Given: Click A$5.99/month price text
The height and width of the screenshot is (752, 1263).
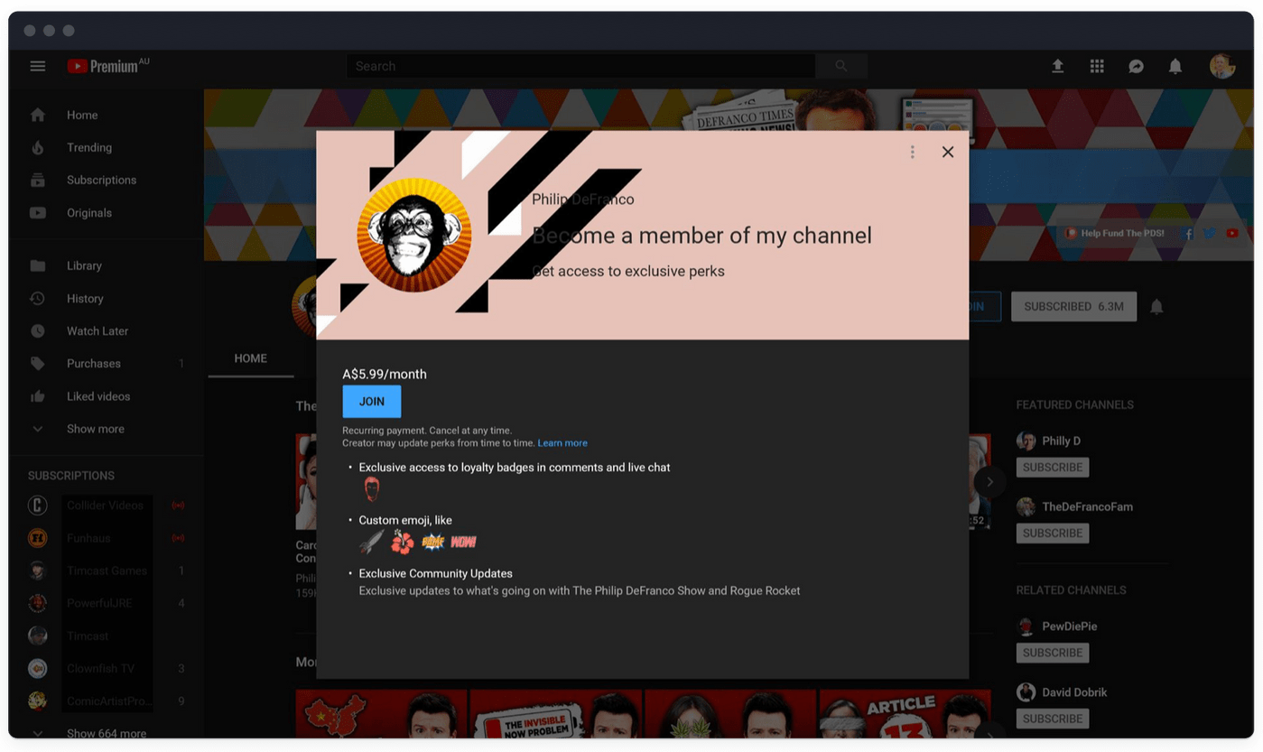Looking at the screenshot, I should click(x=385, y=374).
